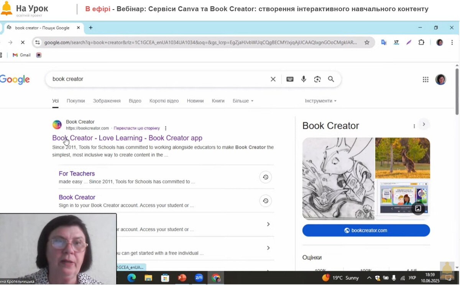The height and width of the screenshot is (285, 460).
Task: Stop loading the page
Action: [x=23, y=43]
